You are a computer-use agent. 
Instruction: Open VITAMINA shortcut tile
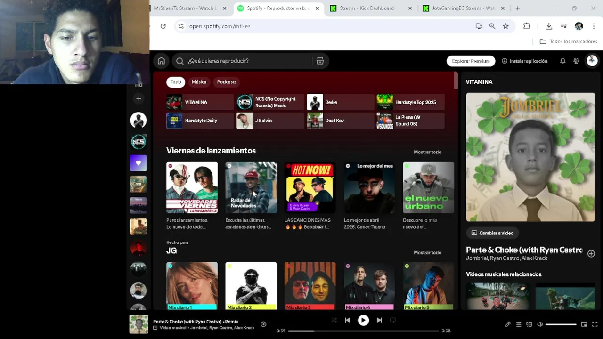point(200,102)
